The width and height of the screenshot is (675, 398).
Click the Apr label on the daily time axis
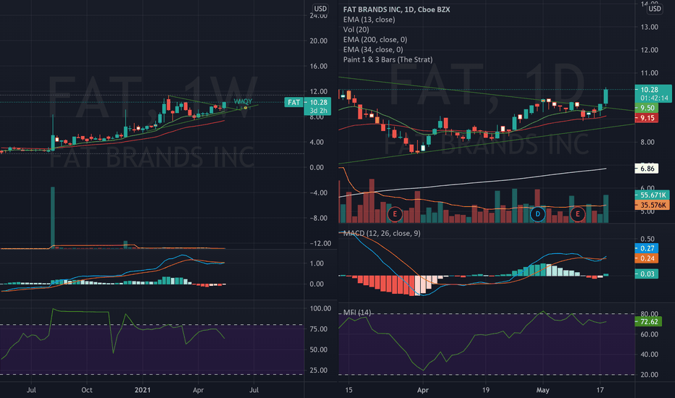(x=423, y=390)
